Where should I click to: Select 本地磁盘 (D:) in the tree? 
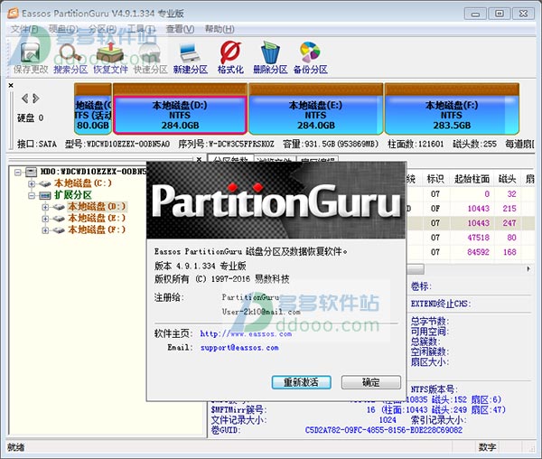tap(97, 207)
